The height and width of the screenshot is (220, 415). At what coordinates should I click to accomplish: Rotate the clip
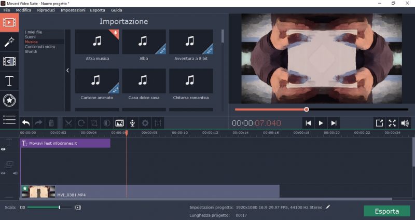[x=81, y=123]
